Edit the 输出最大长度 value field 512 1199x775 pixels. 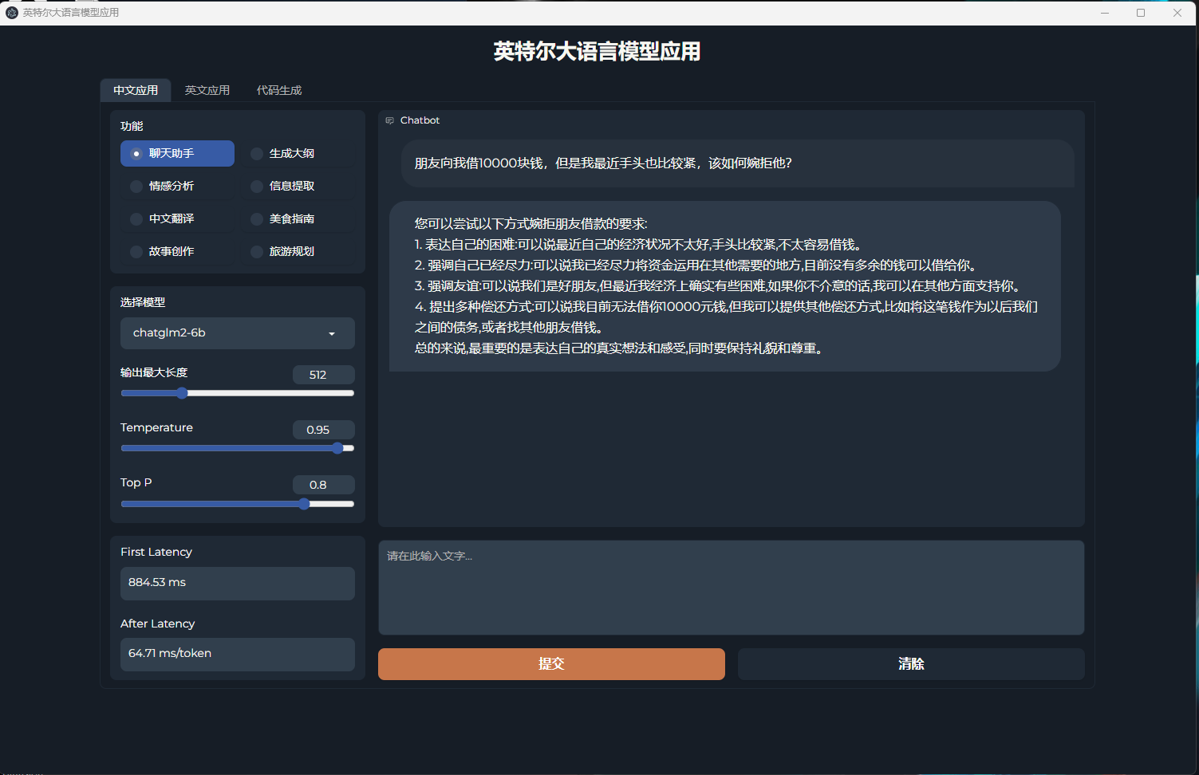coord(323,375)
